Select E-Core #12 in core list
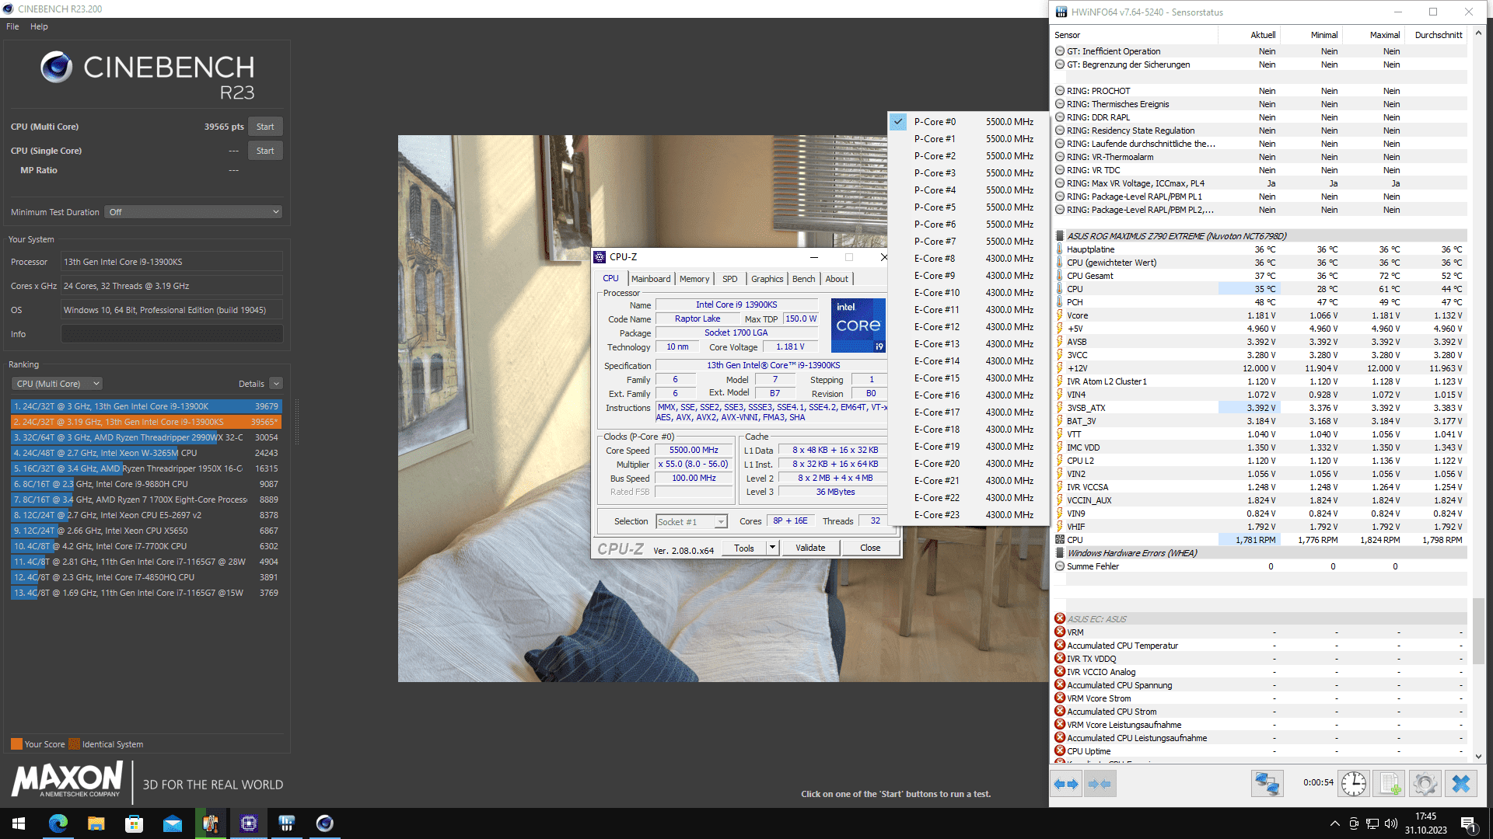This screenshot has width=1493, height=839. (968, 327)
